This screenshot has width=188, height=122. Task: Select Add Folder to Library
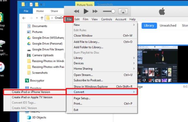tap(105, 47)
